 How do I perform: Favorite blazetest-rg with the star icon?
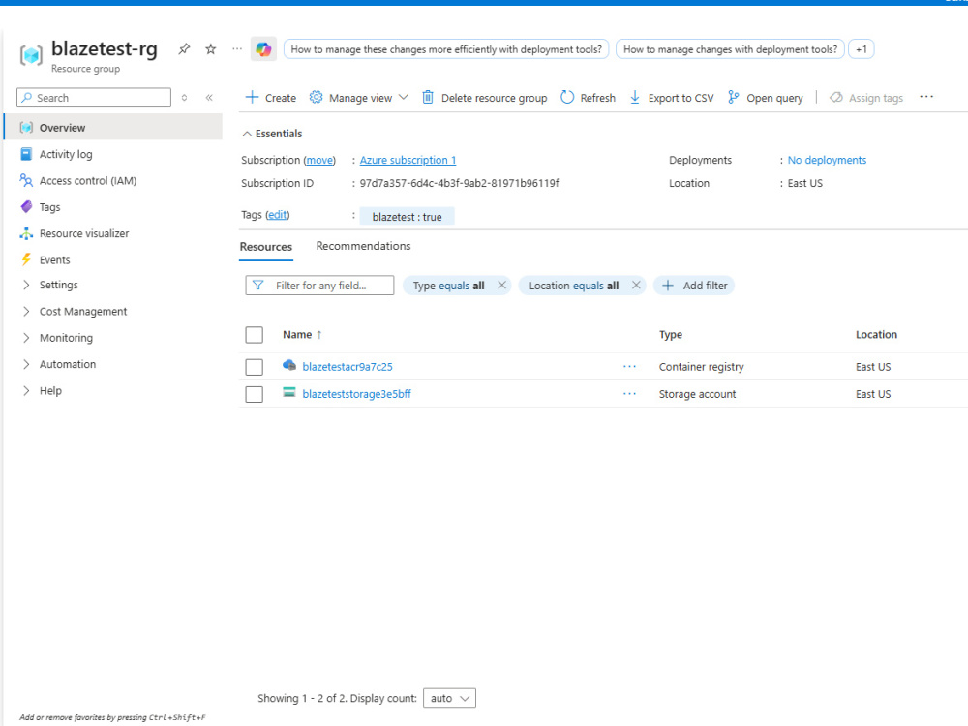coord(210,49)
